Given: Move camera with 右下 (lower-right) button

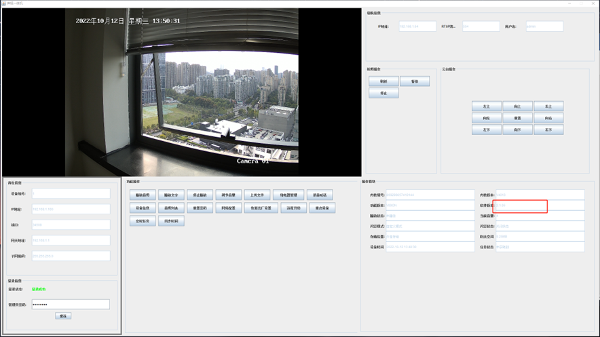Looking at the screenshot, I should tap(548, 130).
